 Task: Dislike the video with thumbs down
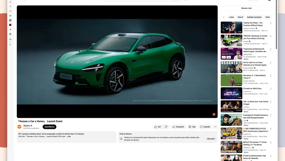coord(166,127)
